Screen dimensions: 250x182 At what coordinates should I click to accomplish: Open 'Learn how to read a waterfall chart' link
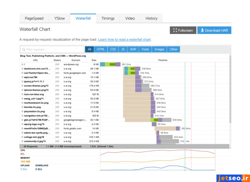pyautogui.click(x=124, y=39)
